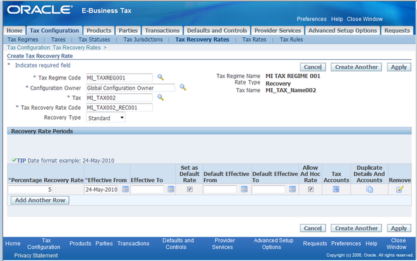This screenshot has height=261, width=417.
Task: Click Close Window link in the header
Action: [x=365, y=19]
